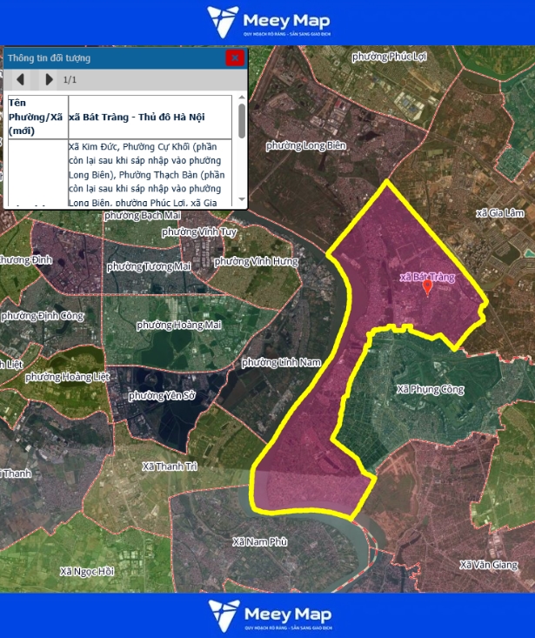
Task: Select the phường Long Biên map label
Action: 306,145
